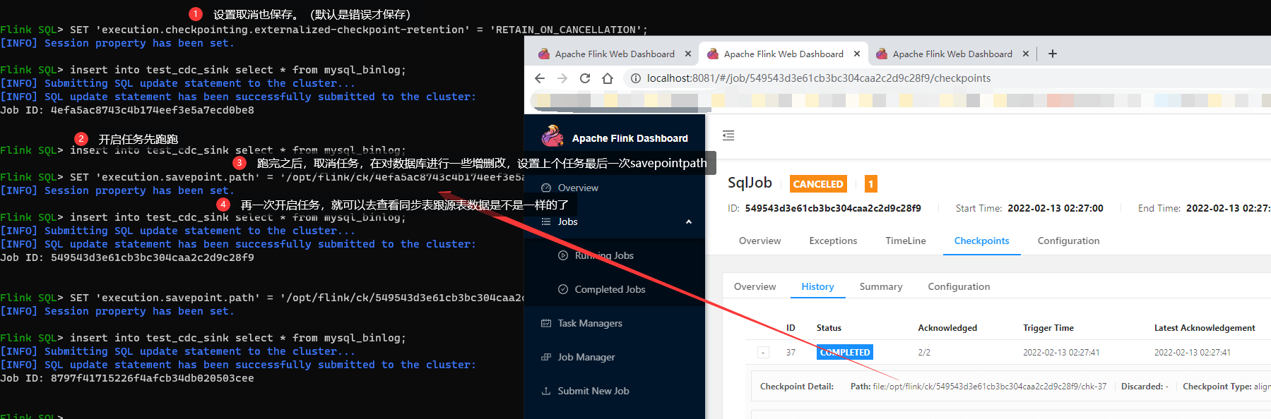Open the Summary sub-tab
Screen dimensions: 1271x419
pos(881,286)
